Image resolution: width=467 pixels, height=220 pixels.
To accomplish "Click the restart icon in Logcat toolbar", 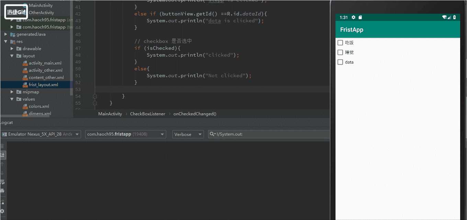I will click(2, 202).
